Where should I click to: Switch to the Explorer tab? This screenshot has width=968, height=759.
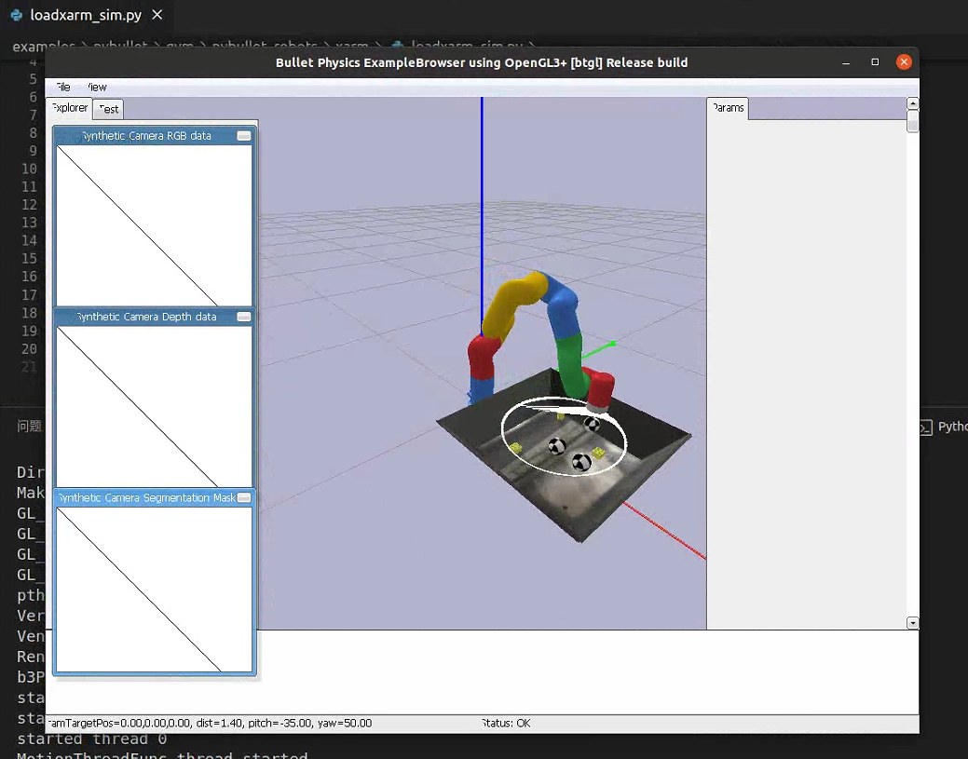point(69,108)
